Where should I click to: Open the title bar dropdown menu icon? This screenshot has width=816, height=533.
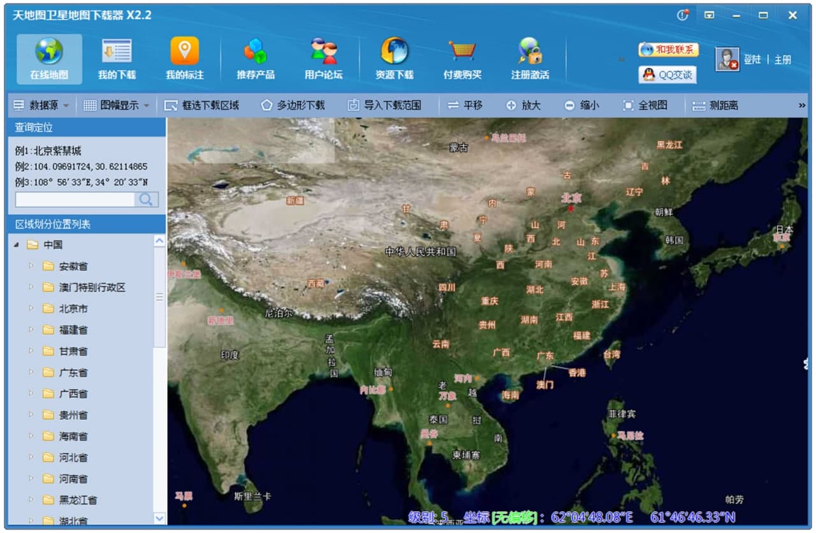(709, 15)
